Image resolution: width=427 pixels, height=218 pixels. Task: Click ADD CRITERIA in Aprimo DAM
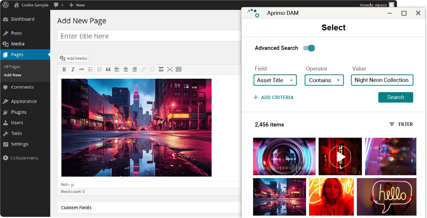point(273,97)
